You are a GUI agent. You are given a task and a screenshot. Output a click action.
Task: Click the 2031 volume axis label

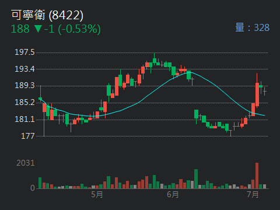pos(26,163)
